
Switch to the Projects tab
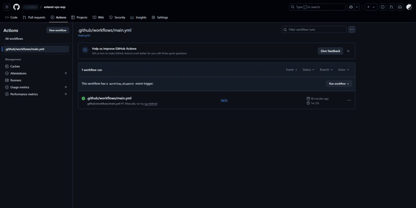coord(79,18)
